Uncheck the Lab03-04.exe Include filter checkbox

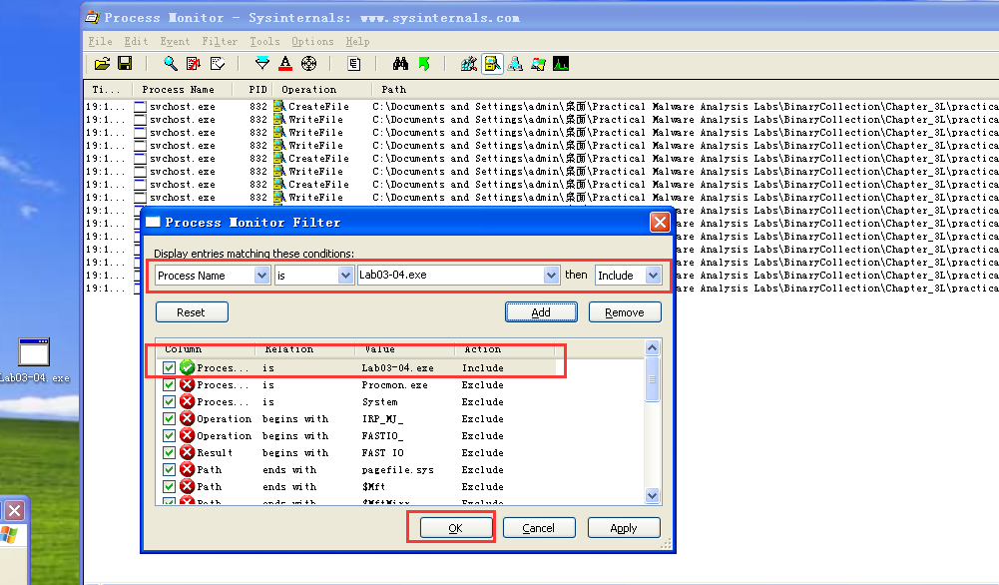point(169,367)
